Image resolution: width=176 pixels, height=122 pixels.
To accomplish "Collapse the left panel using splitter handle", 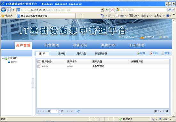I will [x=33, y=83].
